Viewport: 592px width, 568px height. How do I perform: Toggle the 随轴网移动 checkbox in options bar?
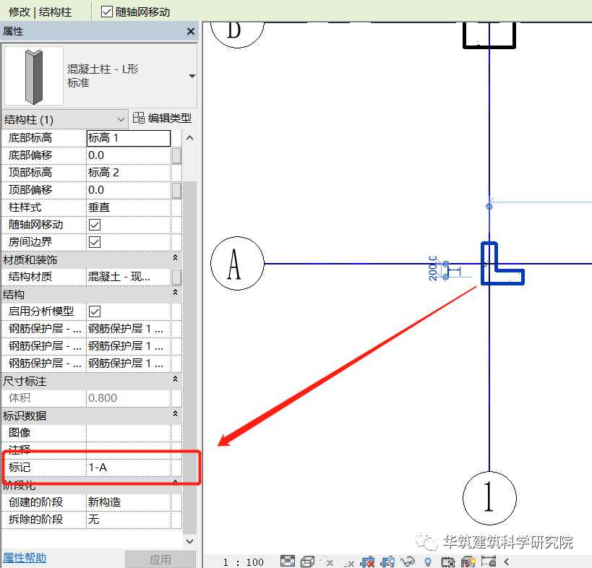(107, 12)
